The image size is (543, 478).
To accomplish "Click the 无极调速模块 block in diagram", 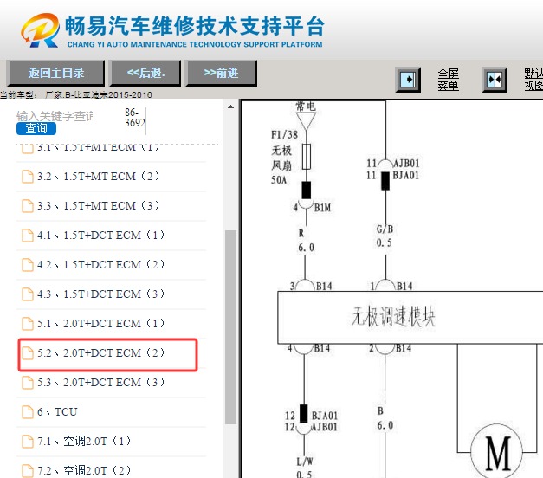I will (x=410, y=317).
